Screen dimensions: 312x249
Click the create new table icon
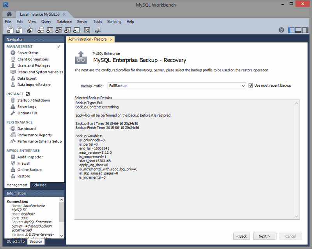(x=50, y=30)
